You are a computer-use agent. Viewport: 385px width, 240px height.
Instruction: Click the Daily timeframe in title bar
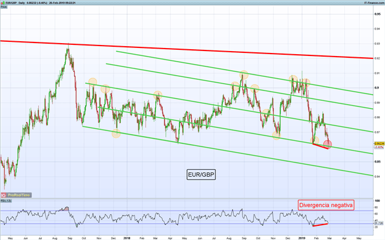pos(22,3)
